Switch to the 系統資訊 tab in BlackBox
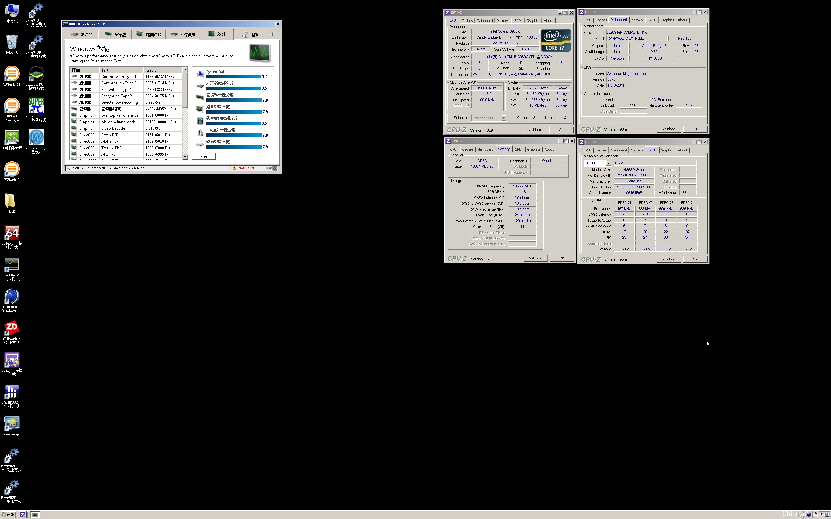This screenshot has width=831, height=519. (x=183, y=34)
